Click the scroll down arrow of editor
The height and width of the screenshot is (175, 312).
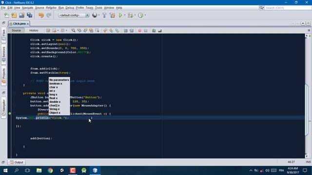(x=307, y=157)
